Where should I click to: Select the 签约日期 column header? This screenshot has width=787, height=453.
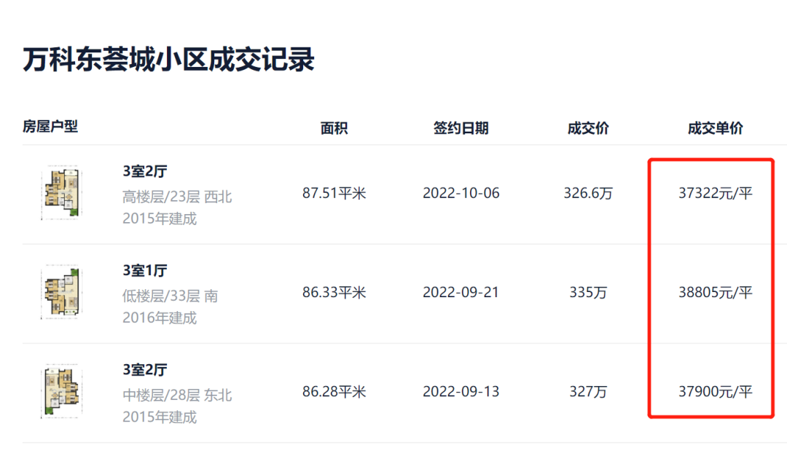click(461, 128)
